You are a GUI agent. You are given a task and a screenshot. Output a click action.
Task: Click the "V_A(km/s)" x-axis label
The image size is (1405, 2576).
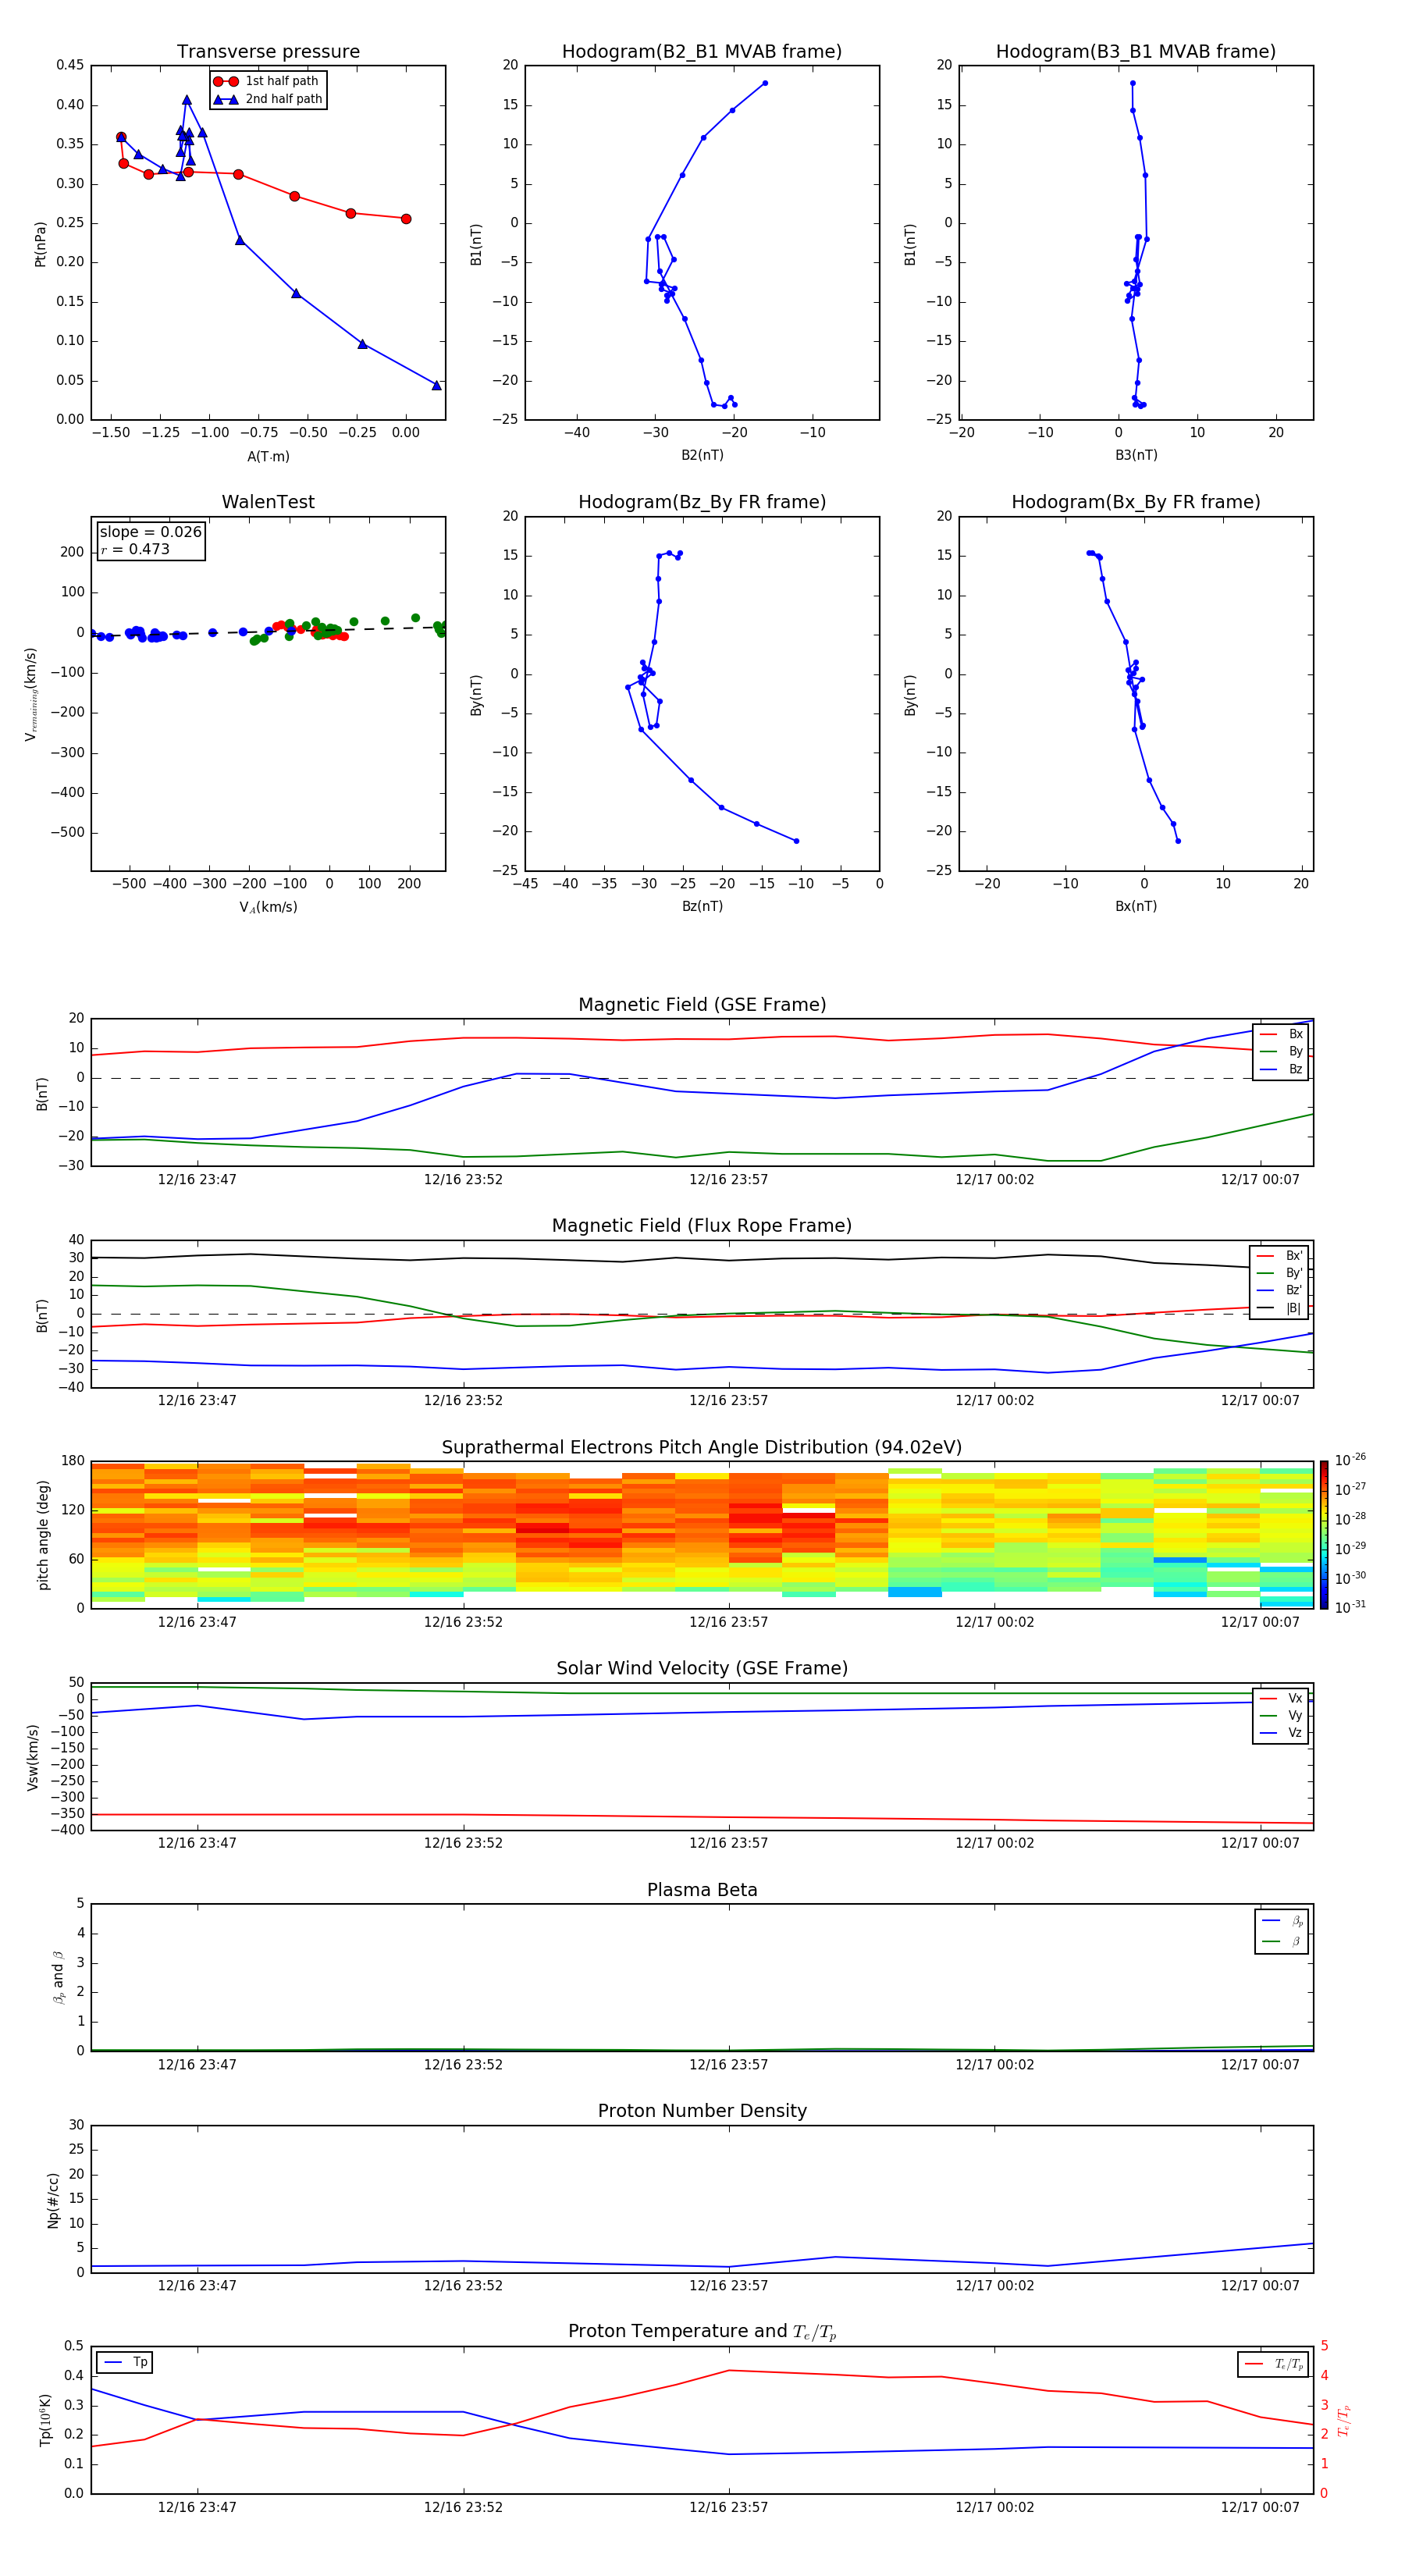click(x=268, y=908)
